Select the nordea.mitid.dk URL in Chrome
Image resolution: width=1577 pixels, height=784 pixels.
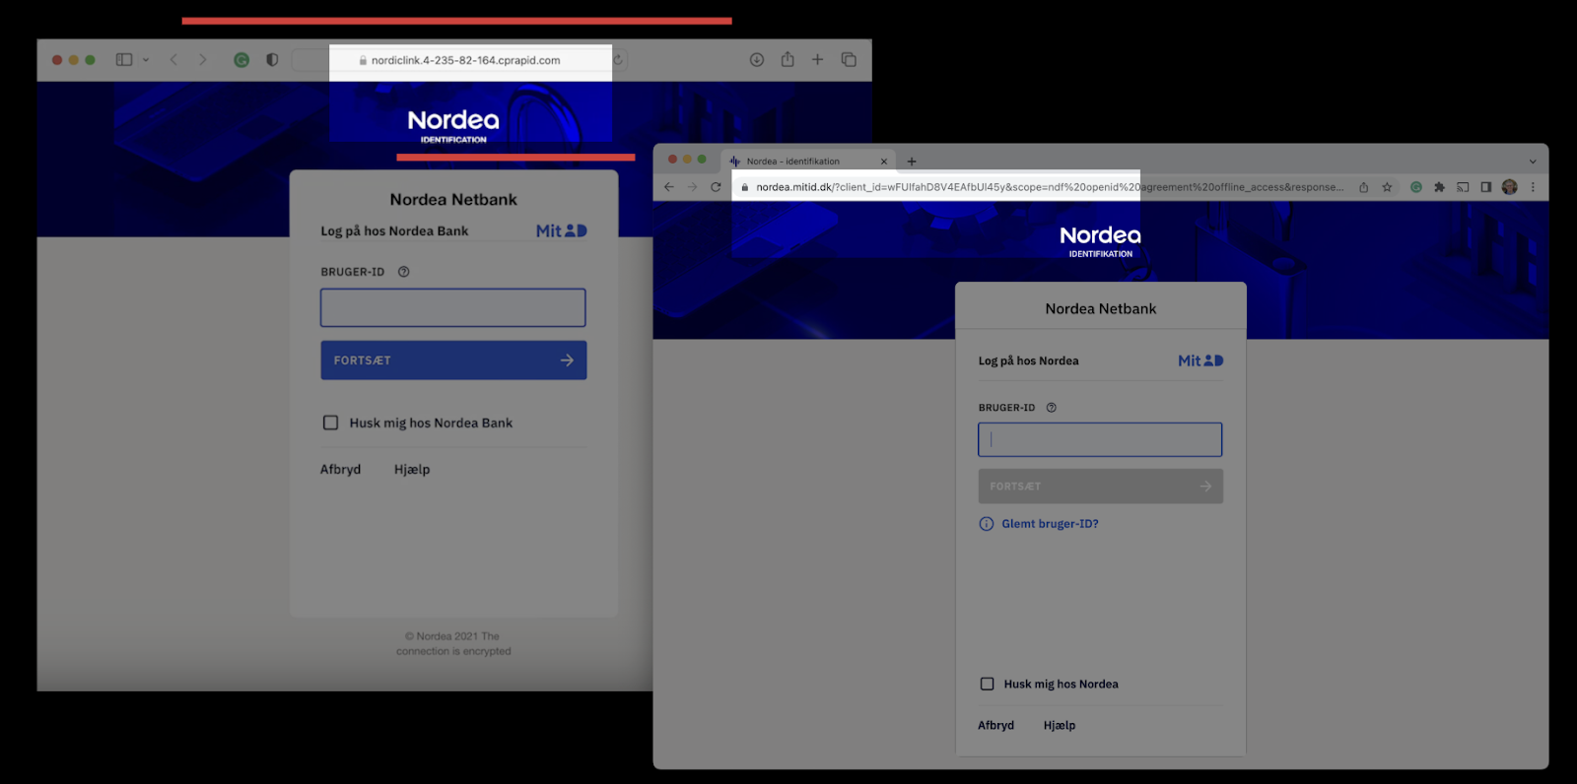click(x=1050, y=187)
